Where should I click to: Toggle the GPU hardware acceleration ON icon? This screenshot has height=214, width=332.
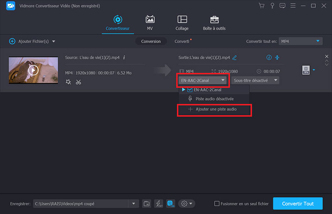(x=171, y=203)
